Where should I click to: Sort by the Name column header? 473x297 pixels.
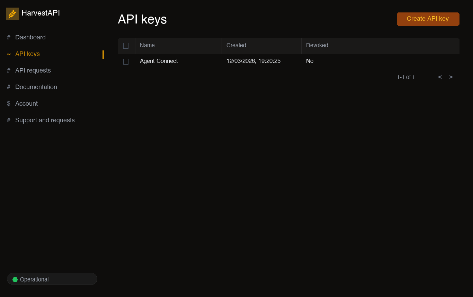click(147, 45)
